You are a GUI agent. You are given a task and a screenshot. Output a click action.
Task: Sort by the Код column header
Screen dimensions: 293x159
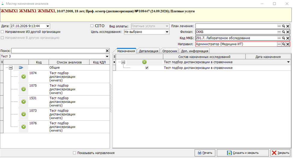coord(39,62)
